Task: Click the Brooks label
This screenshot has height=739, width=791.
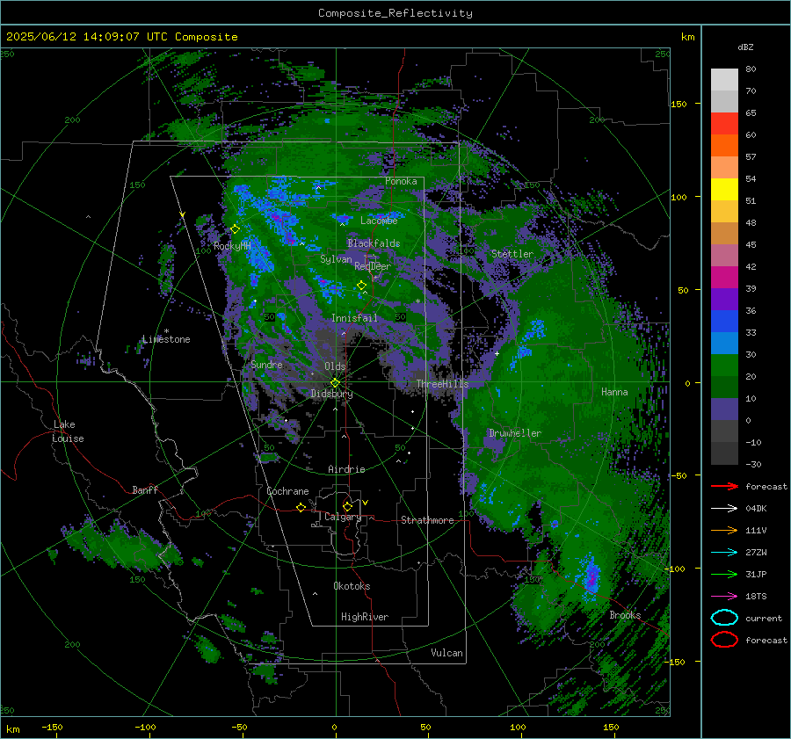Action: pyautogui.click(x=625, y=615)
